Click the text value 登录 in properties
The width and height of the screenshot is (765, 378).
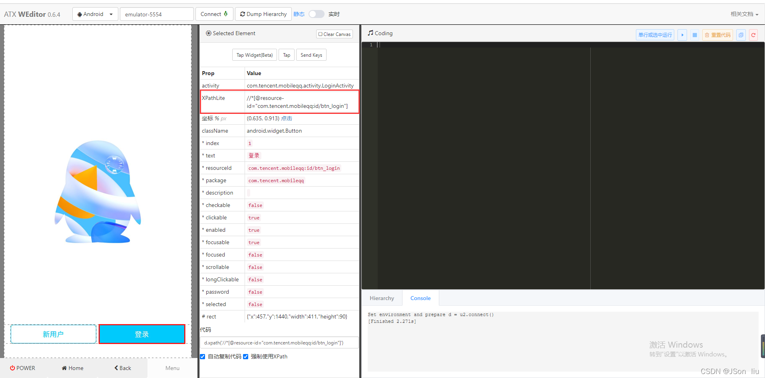point(254,155)
